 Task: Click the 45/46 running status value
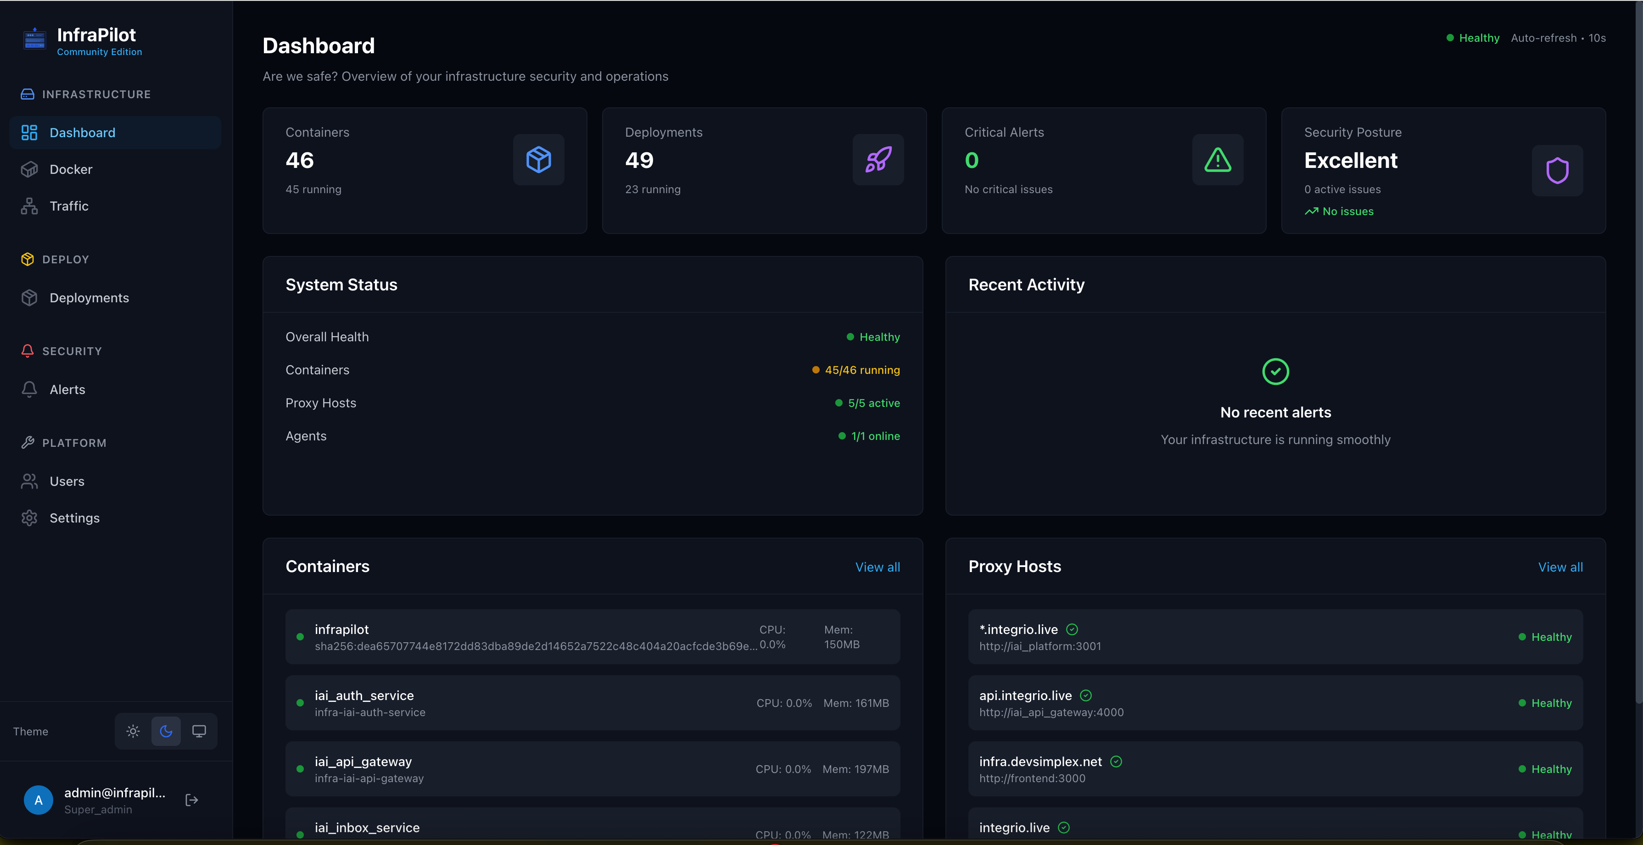click(862, 371)
